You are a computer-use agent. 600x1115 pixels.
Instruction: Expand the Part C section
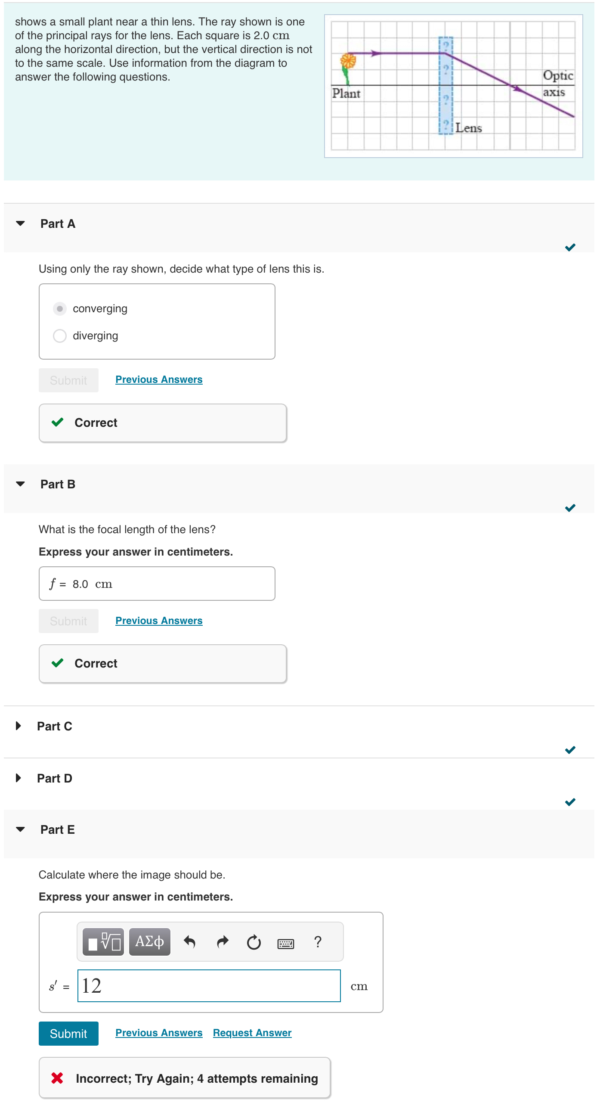click(x=18, y=726)
